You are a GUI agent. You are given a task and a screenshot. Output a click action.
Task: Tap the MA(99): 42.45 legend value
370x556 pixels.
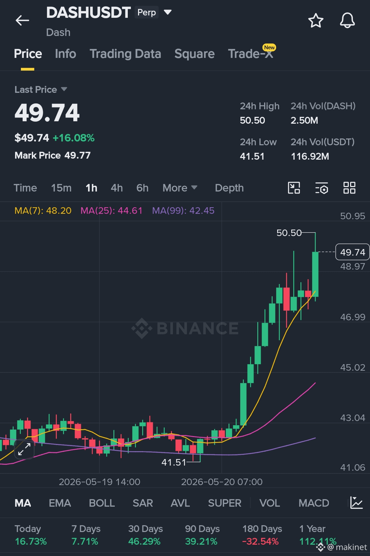click(x=183, y=210)
